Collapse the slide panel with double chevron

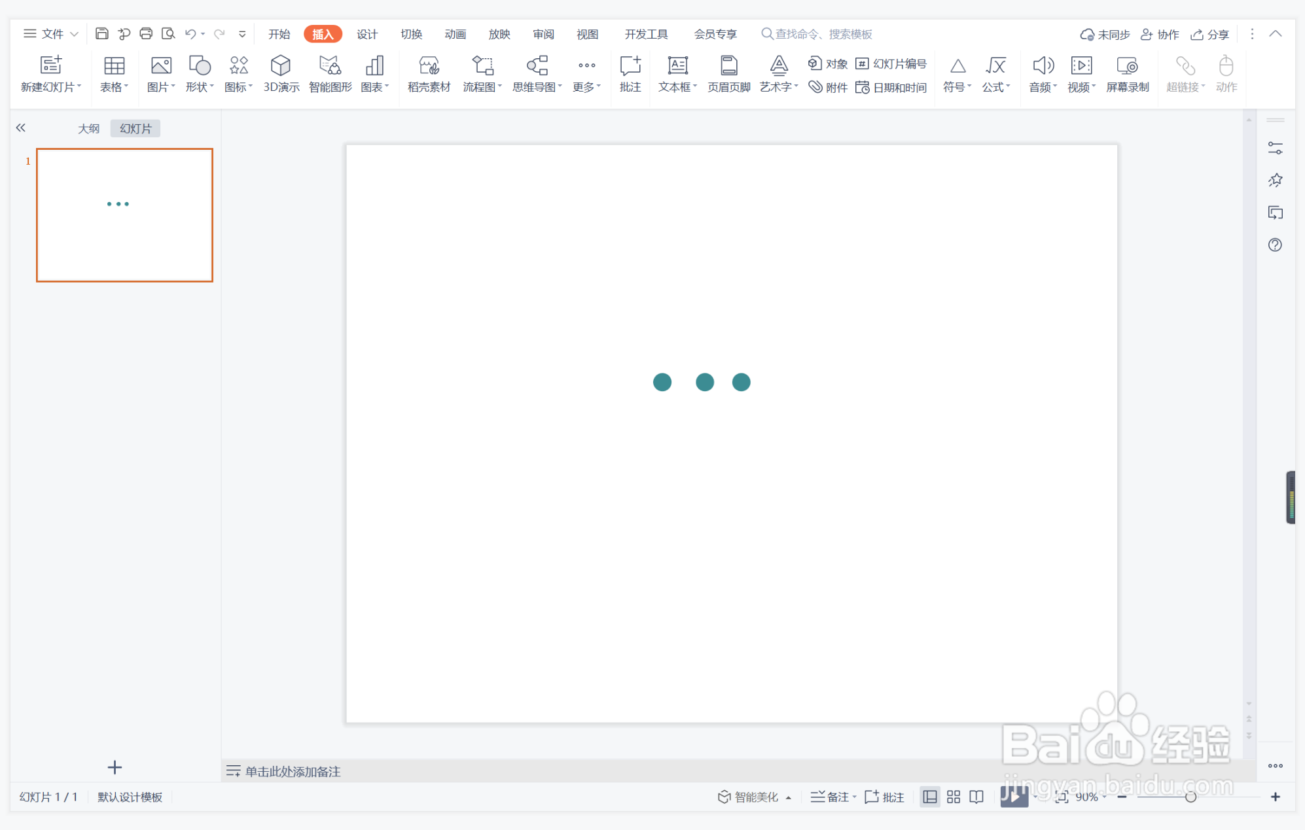coord(21,128)
